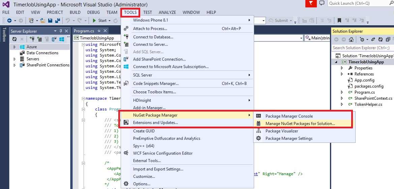Toggle the bookmark icon in toolbar

point(339,21)
